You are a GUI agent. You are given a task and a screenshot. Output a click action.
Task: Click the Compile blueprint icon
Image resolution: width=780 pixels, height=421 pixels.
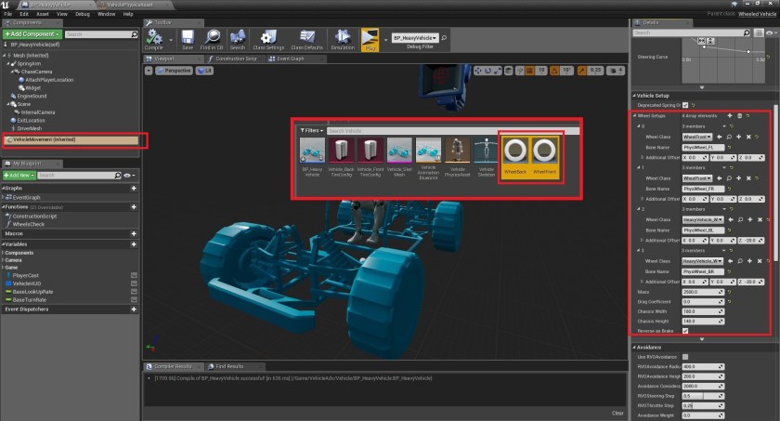154,39
